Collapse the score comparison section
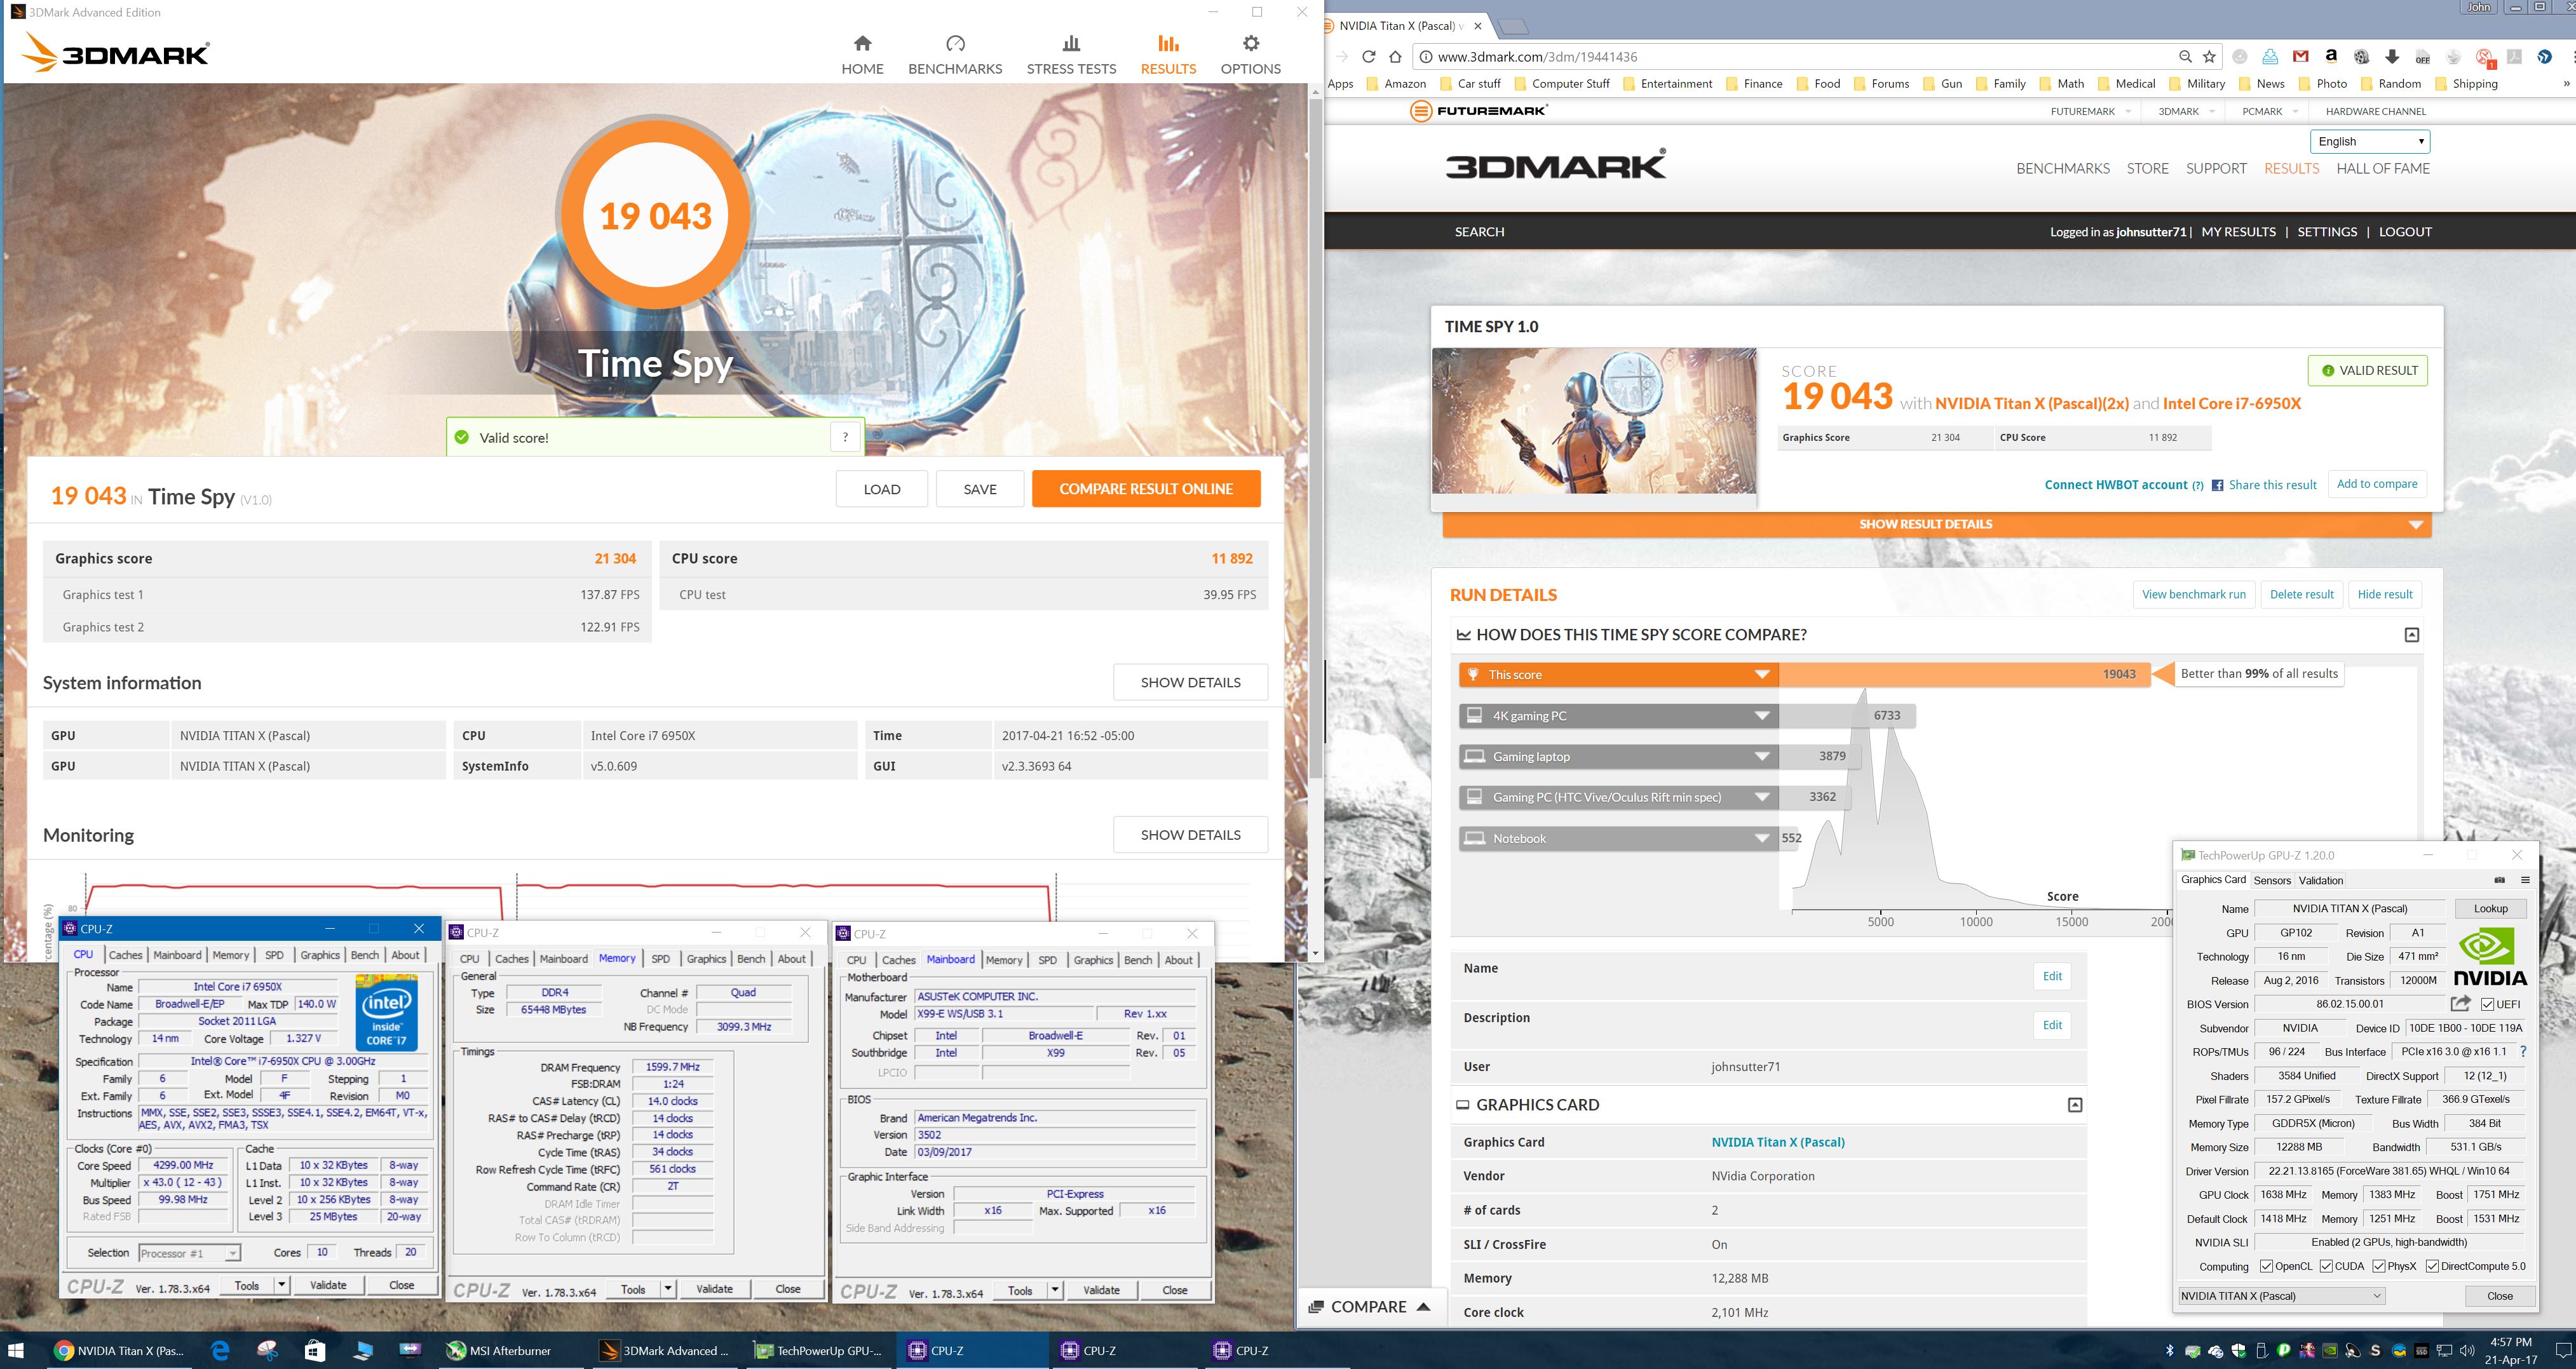Screen dimensions: 2576x1369 2411,635
